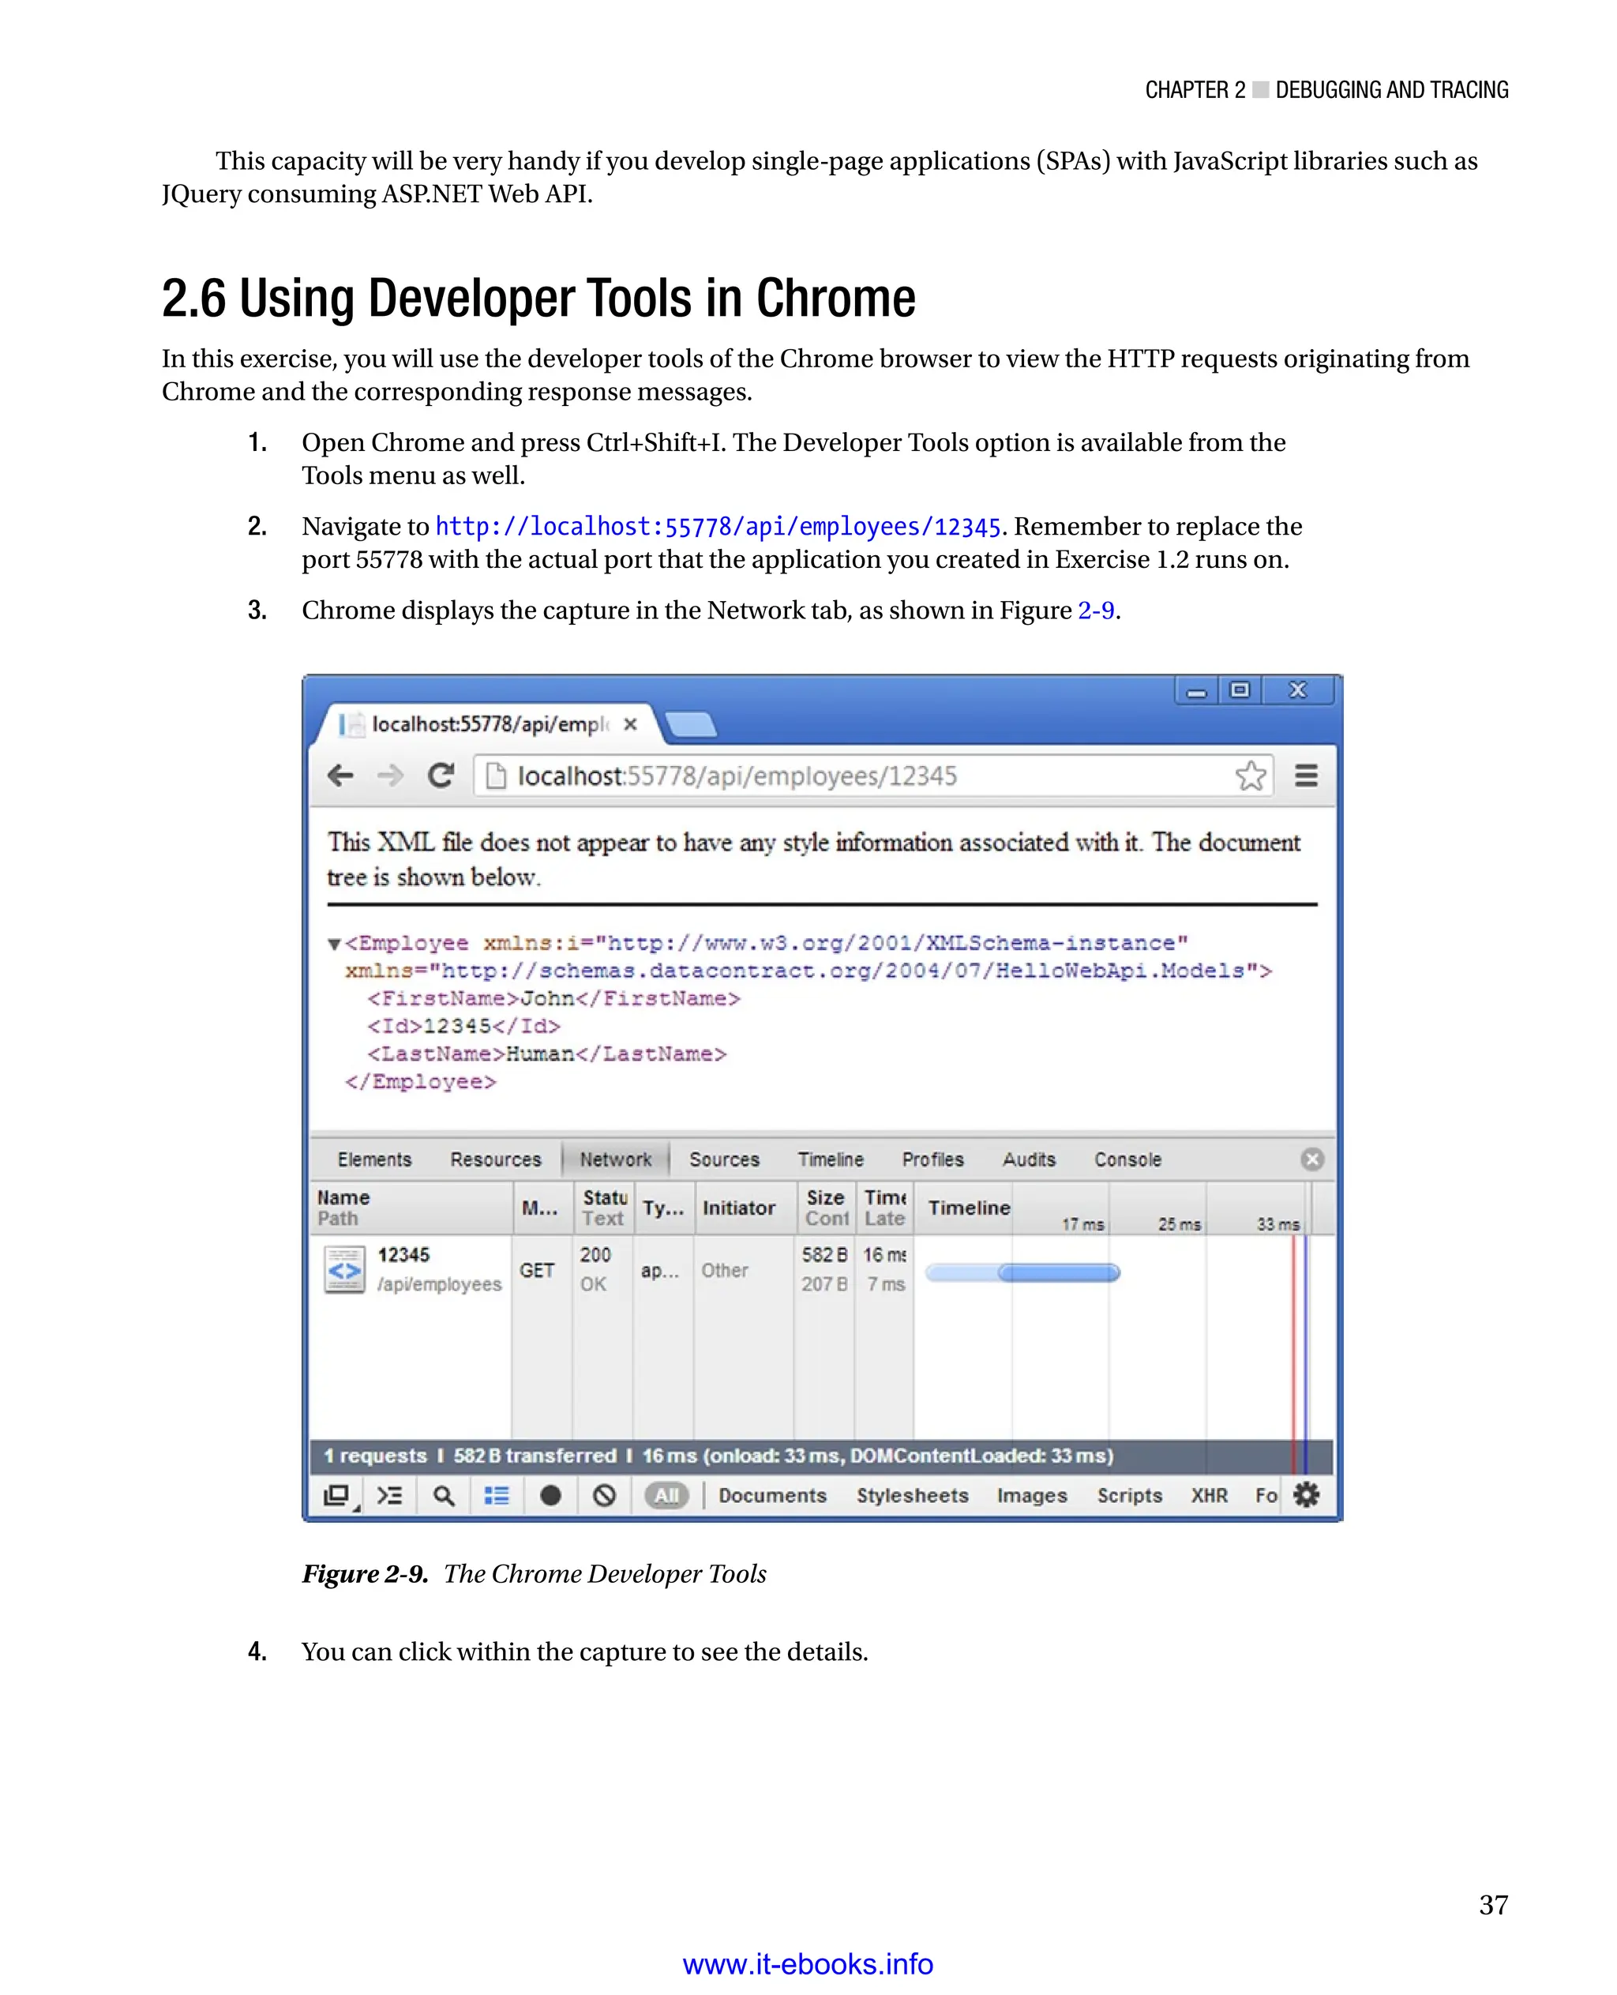This screenshot has width=1617, height=1995.
Task: Filter network requests by XHR
Action: tap(1208, 1496)
